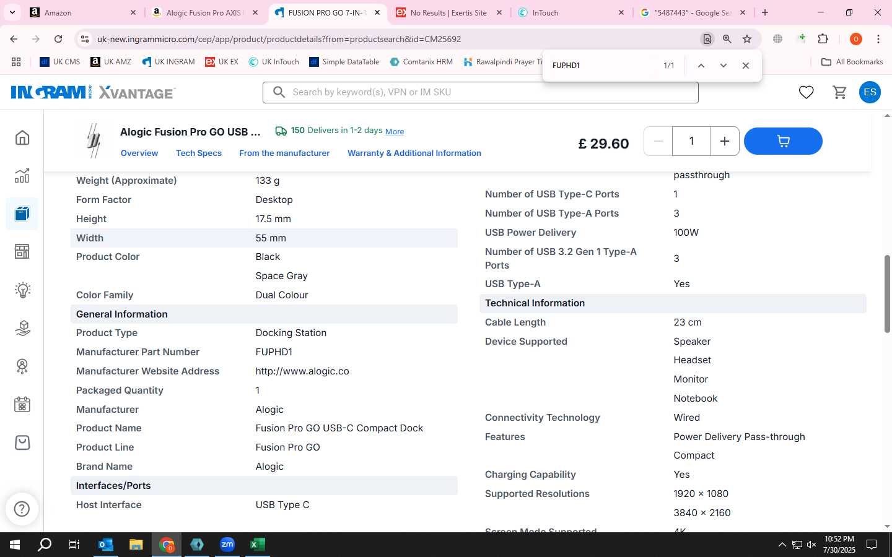892x557 pixels.
Task: Open the lightbulb insights icon in sidebar
Action: tap(22, 290)
